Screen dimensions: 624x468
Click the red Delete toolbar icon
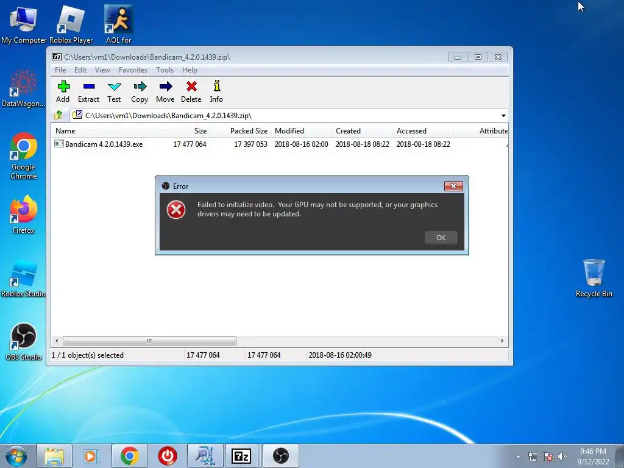[x=191, y=91]
